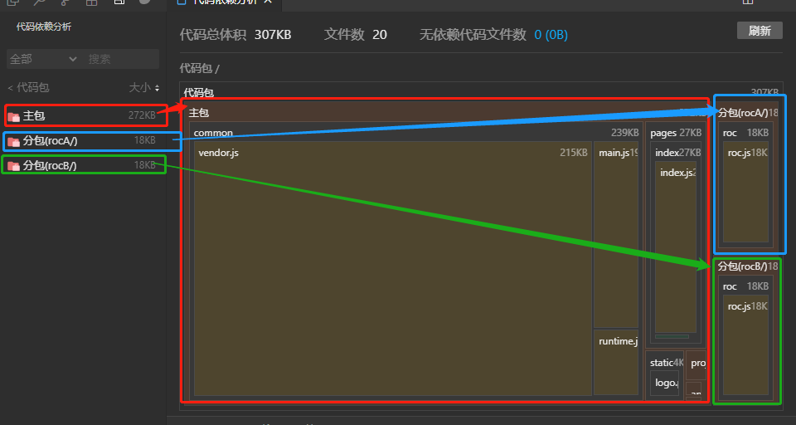Go back via the < 代码包 header
Viewport: 796px width, 425px height.
28,87
